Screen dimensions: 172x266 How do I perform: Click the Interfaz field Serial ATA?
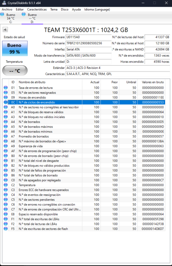[88, 49]
